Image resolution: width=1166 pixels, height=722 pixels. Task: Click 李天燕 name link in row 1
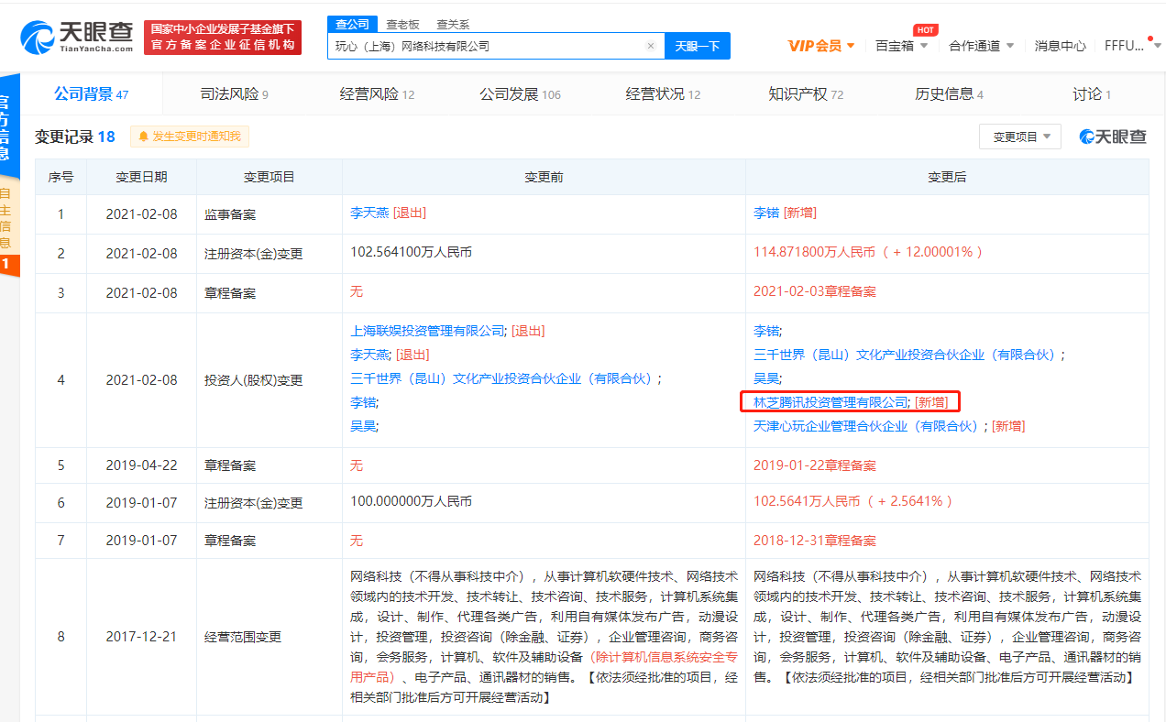pos(369,213)
